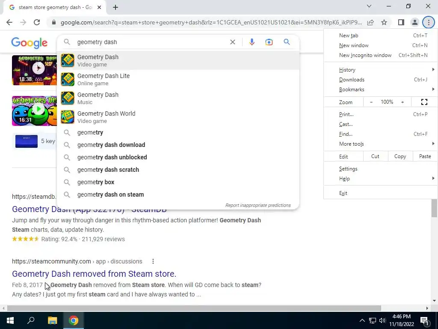Select 'Geometry Dash Music' suggestion
Image resolution: width=438 pixels, height=329 pixels.
178,98
